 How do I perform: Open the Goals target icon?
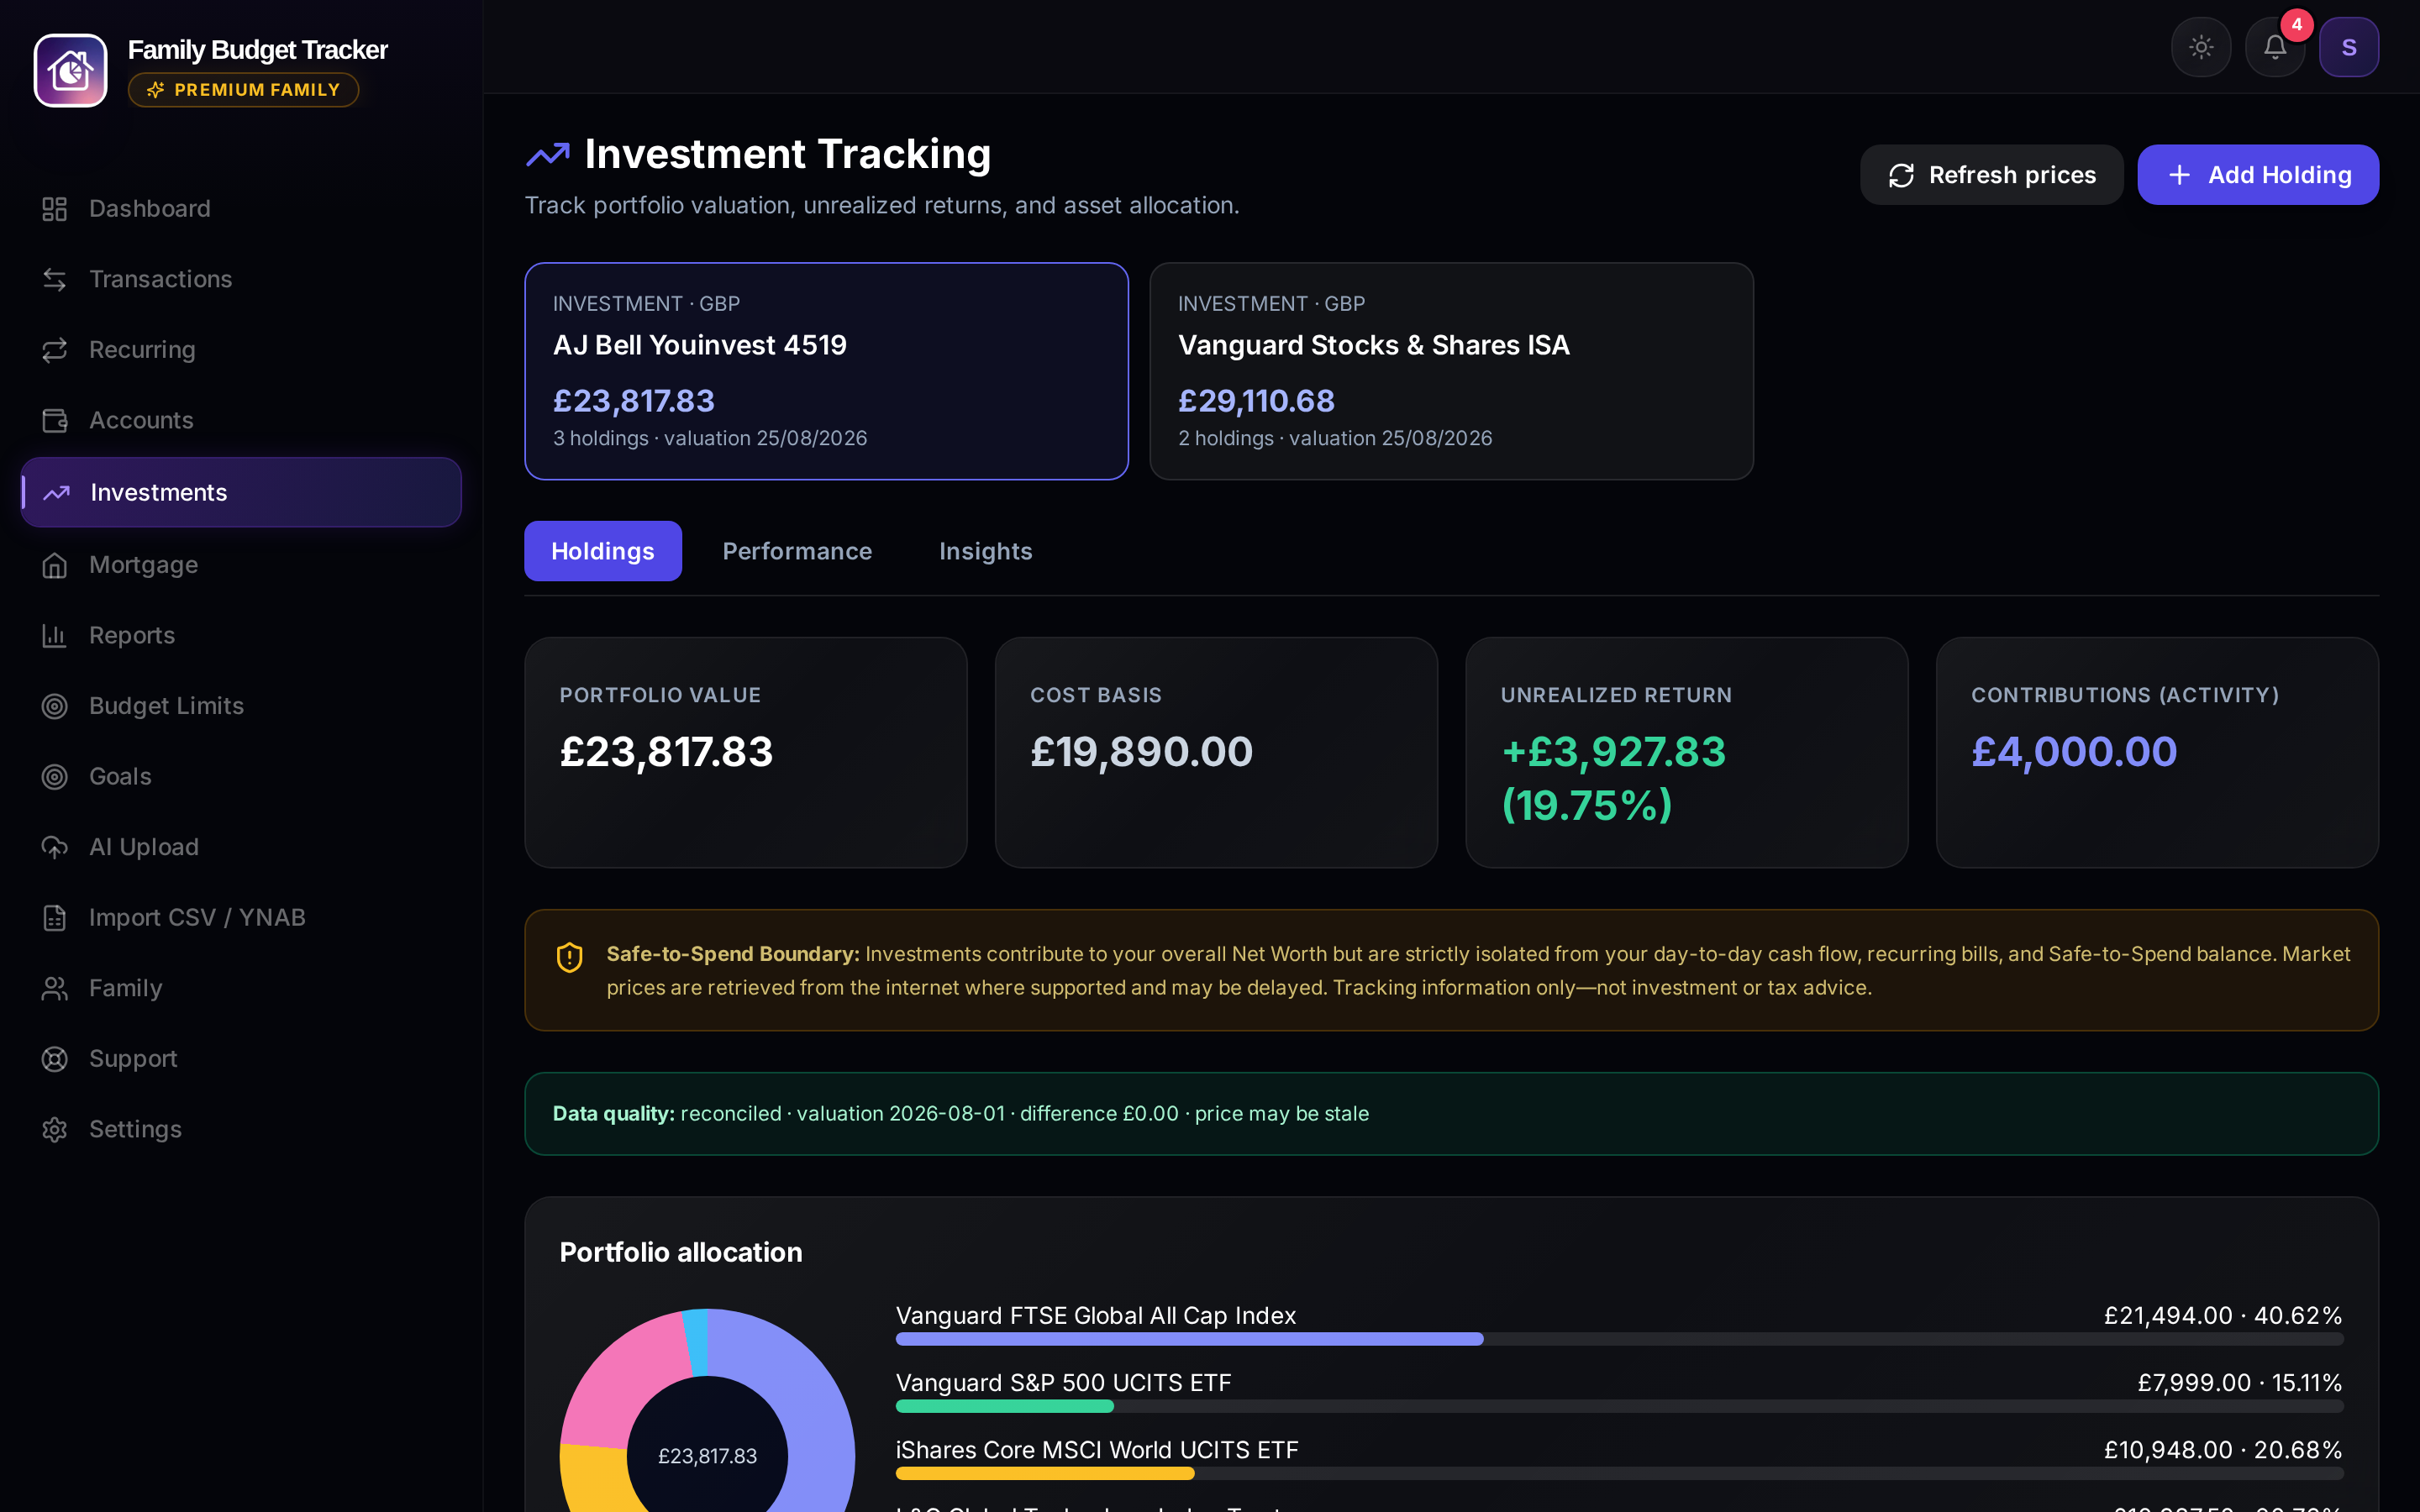(x=55, y=776)
